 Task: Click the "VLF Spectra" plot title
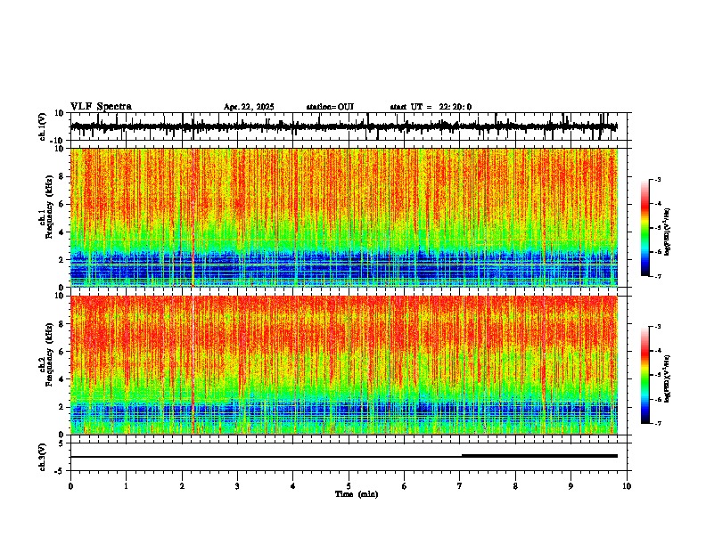click(x=101, y=107)
